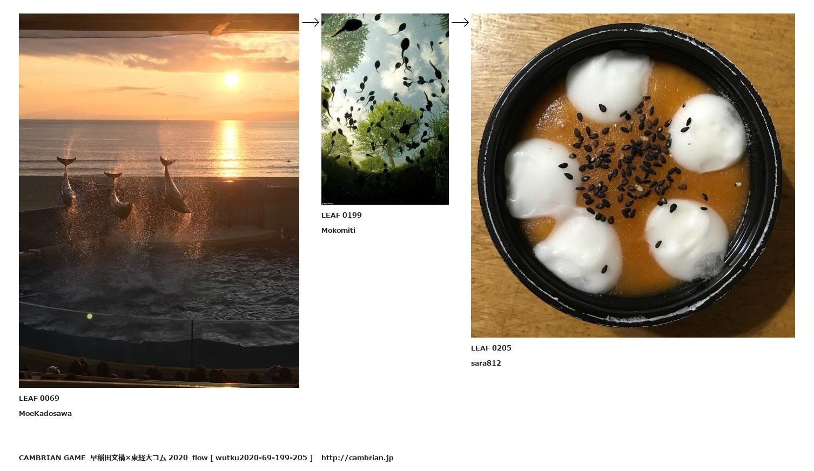
Task: Open the sara812 author name
Action: tap(486, 363)
